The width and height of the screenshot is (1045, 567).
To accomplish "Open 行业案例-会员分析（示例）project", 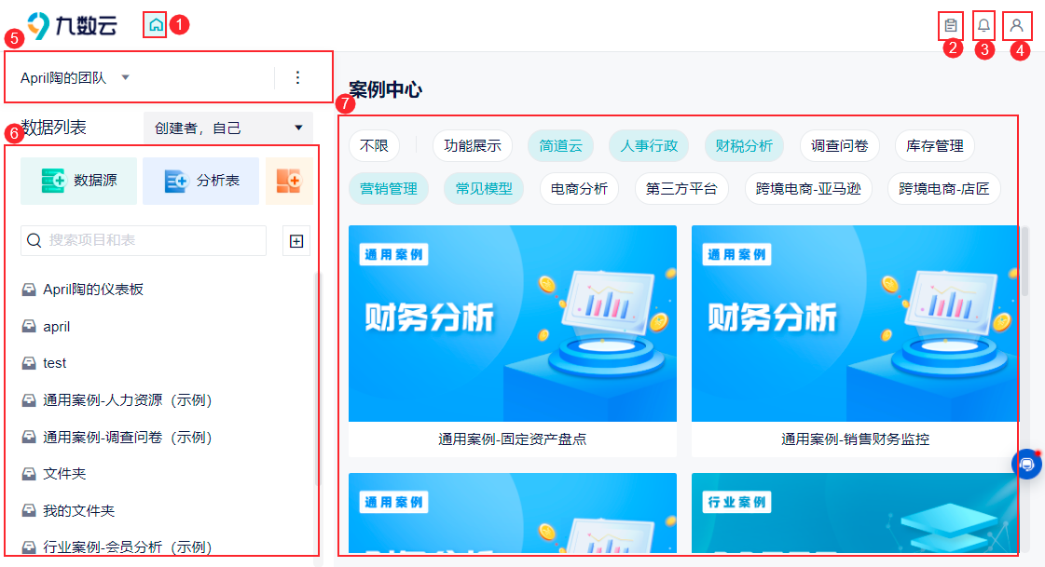I will point(128,547).
